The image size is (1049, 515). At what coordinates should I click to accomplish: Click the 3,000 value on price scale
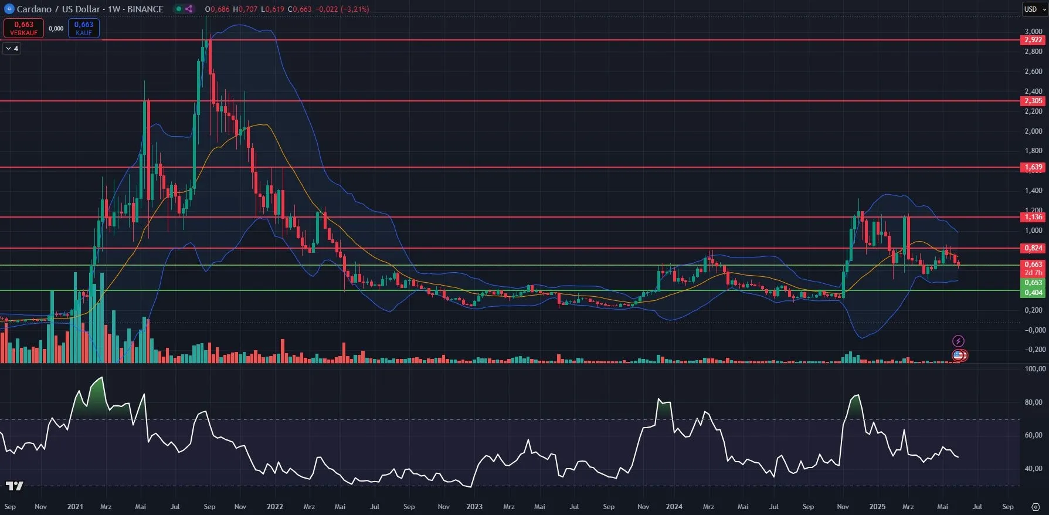(x=1033, y=31)
